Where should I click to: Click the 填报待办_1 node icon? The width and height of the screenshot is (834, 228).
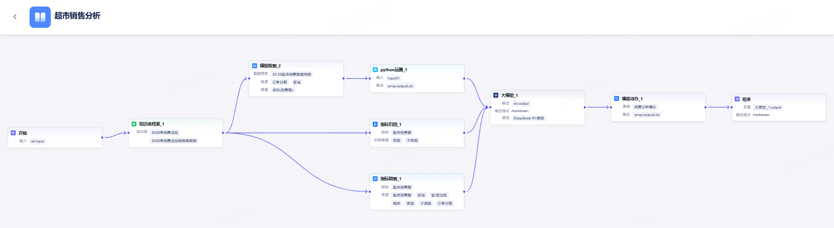pyautogui.click(x=616, y=99)
